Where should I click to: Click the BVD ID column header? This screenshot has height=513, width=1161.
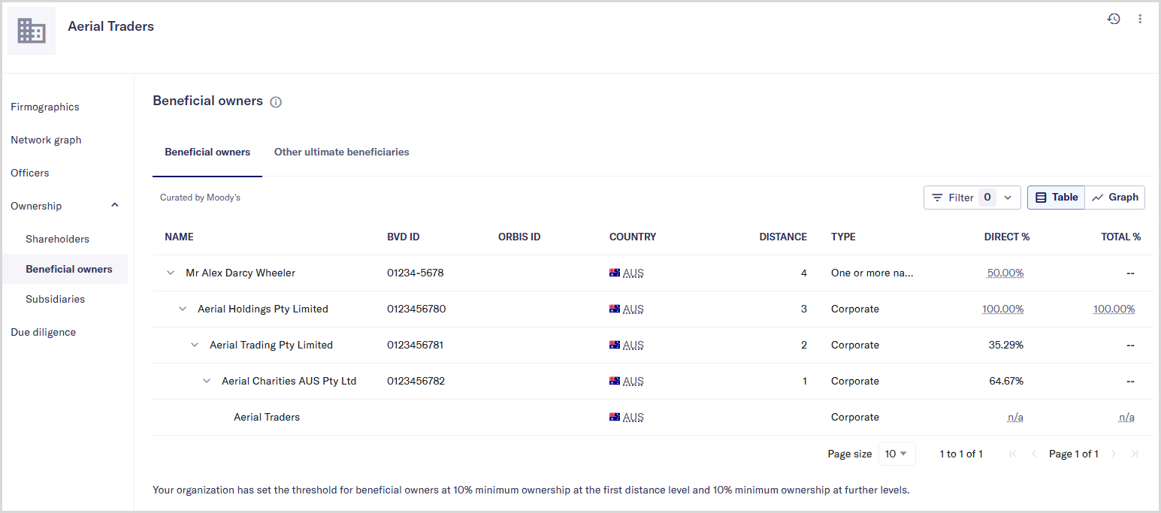[404, 237]
